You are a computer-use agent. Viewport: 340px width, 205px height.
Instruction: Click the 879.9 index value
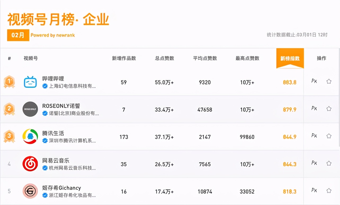click(x=290, y=110)
